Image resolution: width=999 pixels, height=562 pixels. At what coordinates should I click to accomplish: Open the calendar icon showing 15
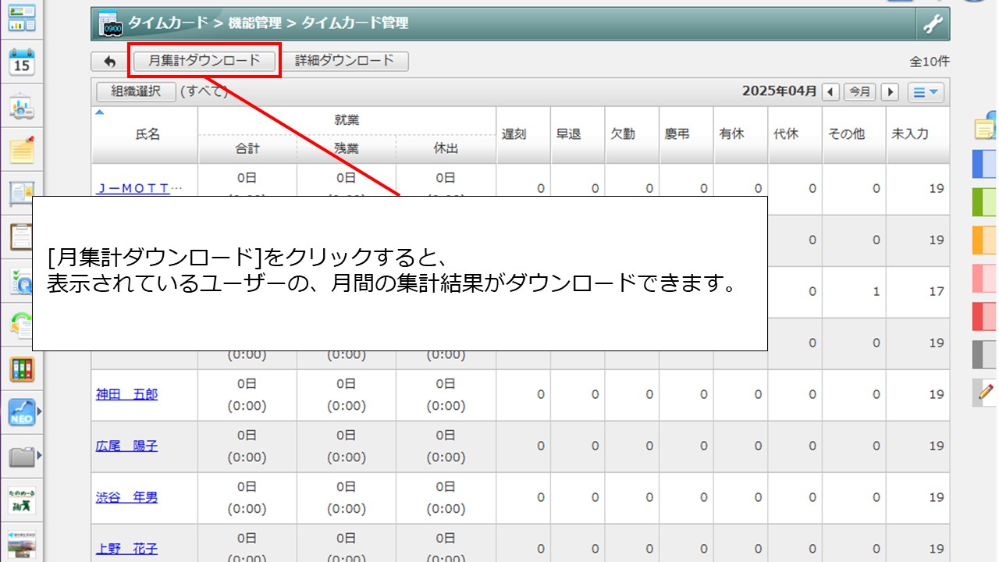[22, 62]
